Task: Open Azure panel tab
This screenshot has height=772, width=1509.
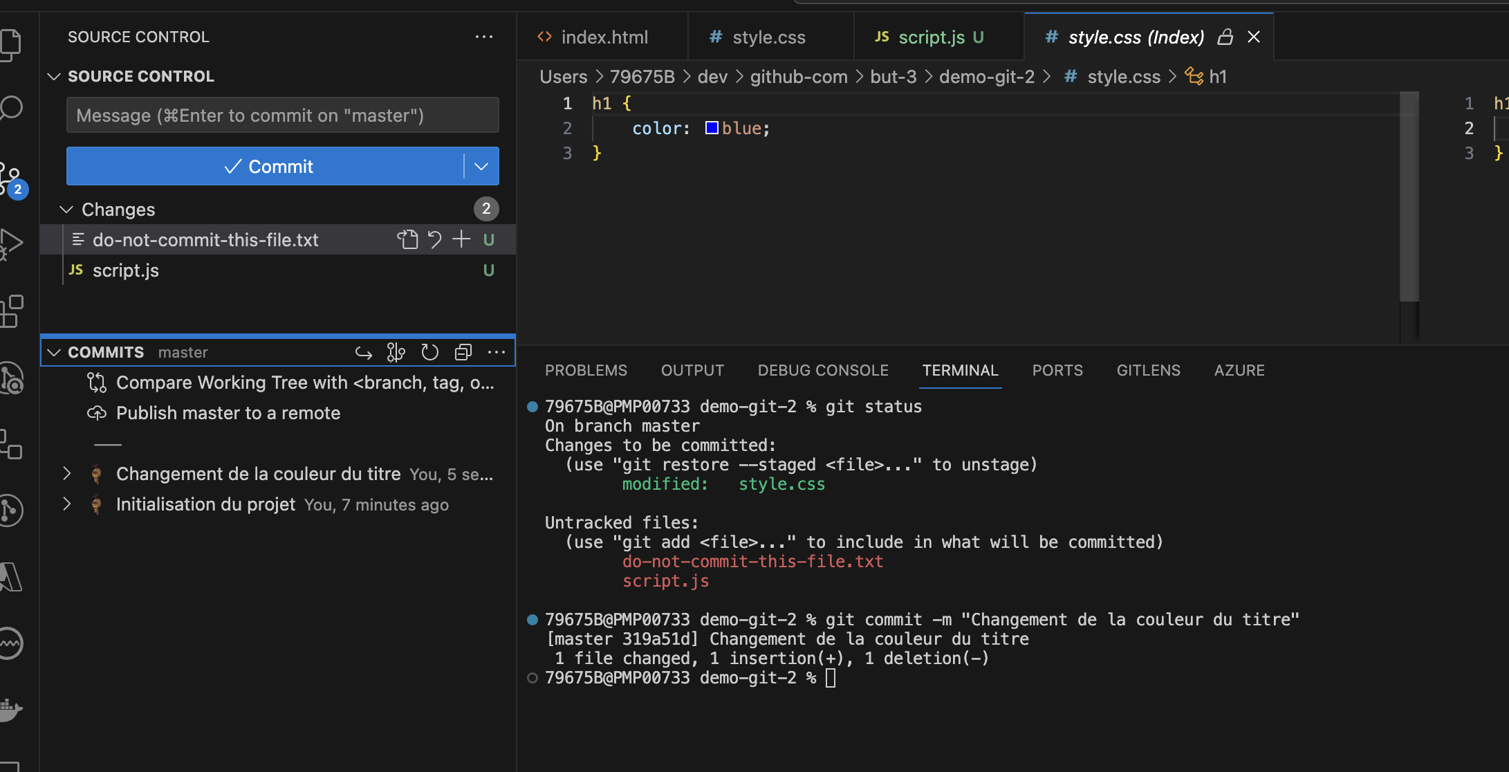Action: 1239,370
